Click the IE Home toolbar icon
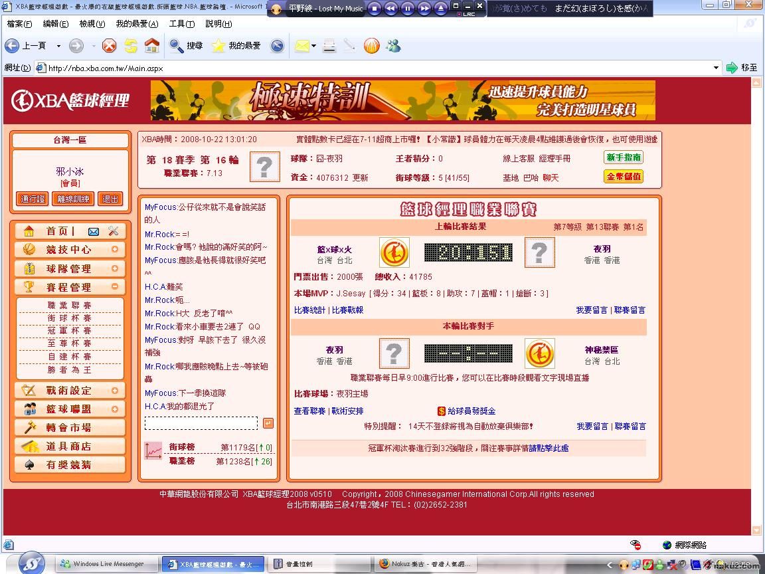The width and height of the screenshot is (765, 574). [152, 46]
